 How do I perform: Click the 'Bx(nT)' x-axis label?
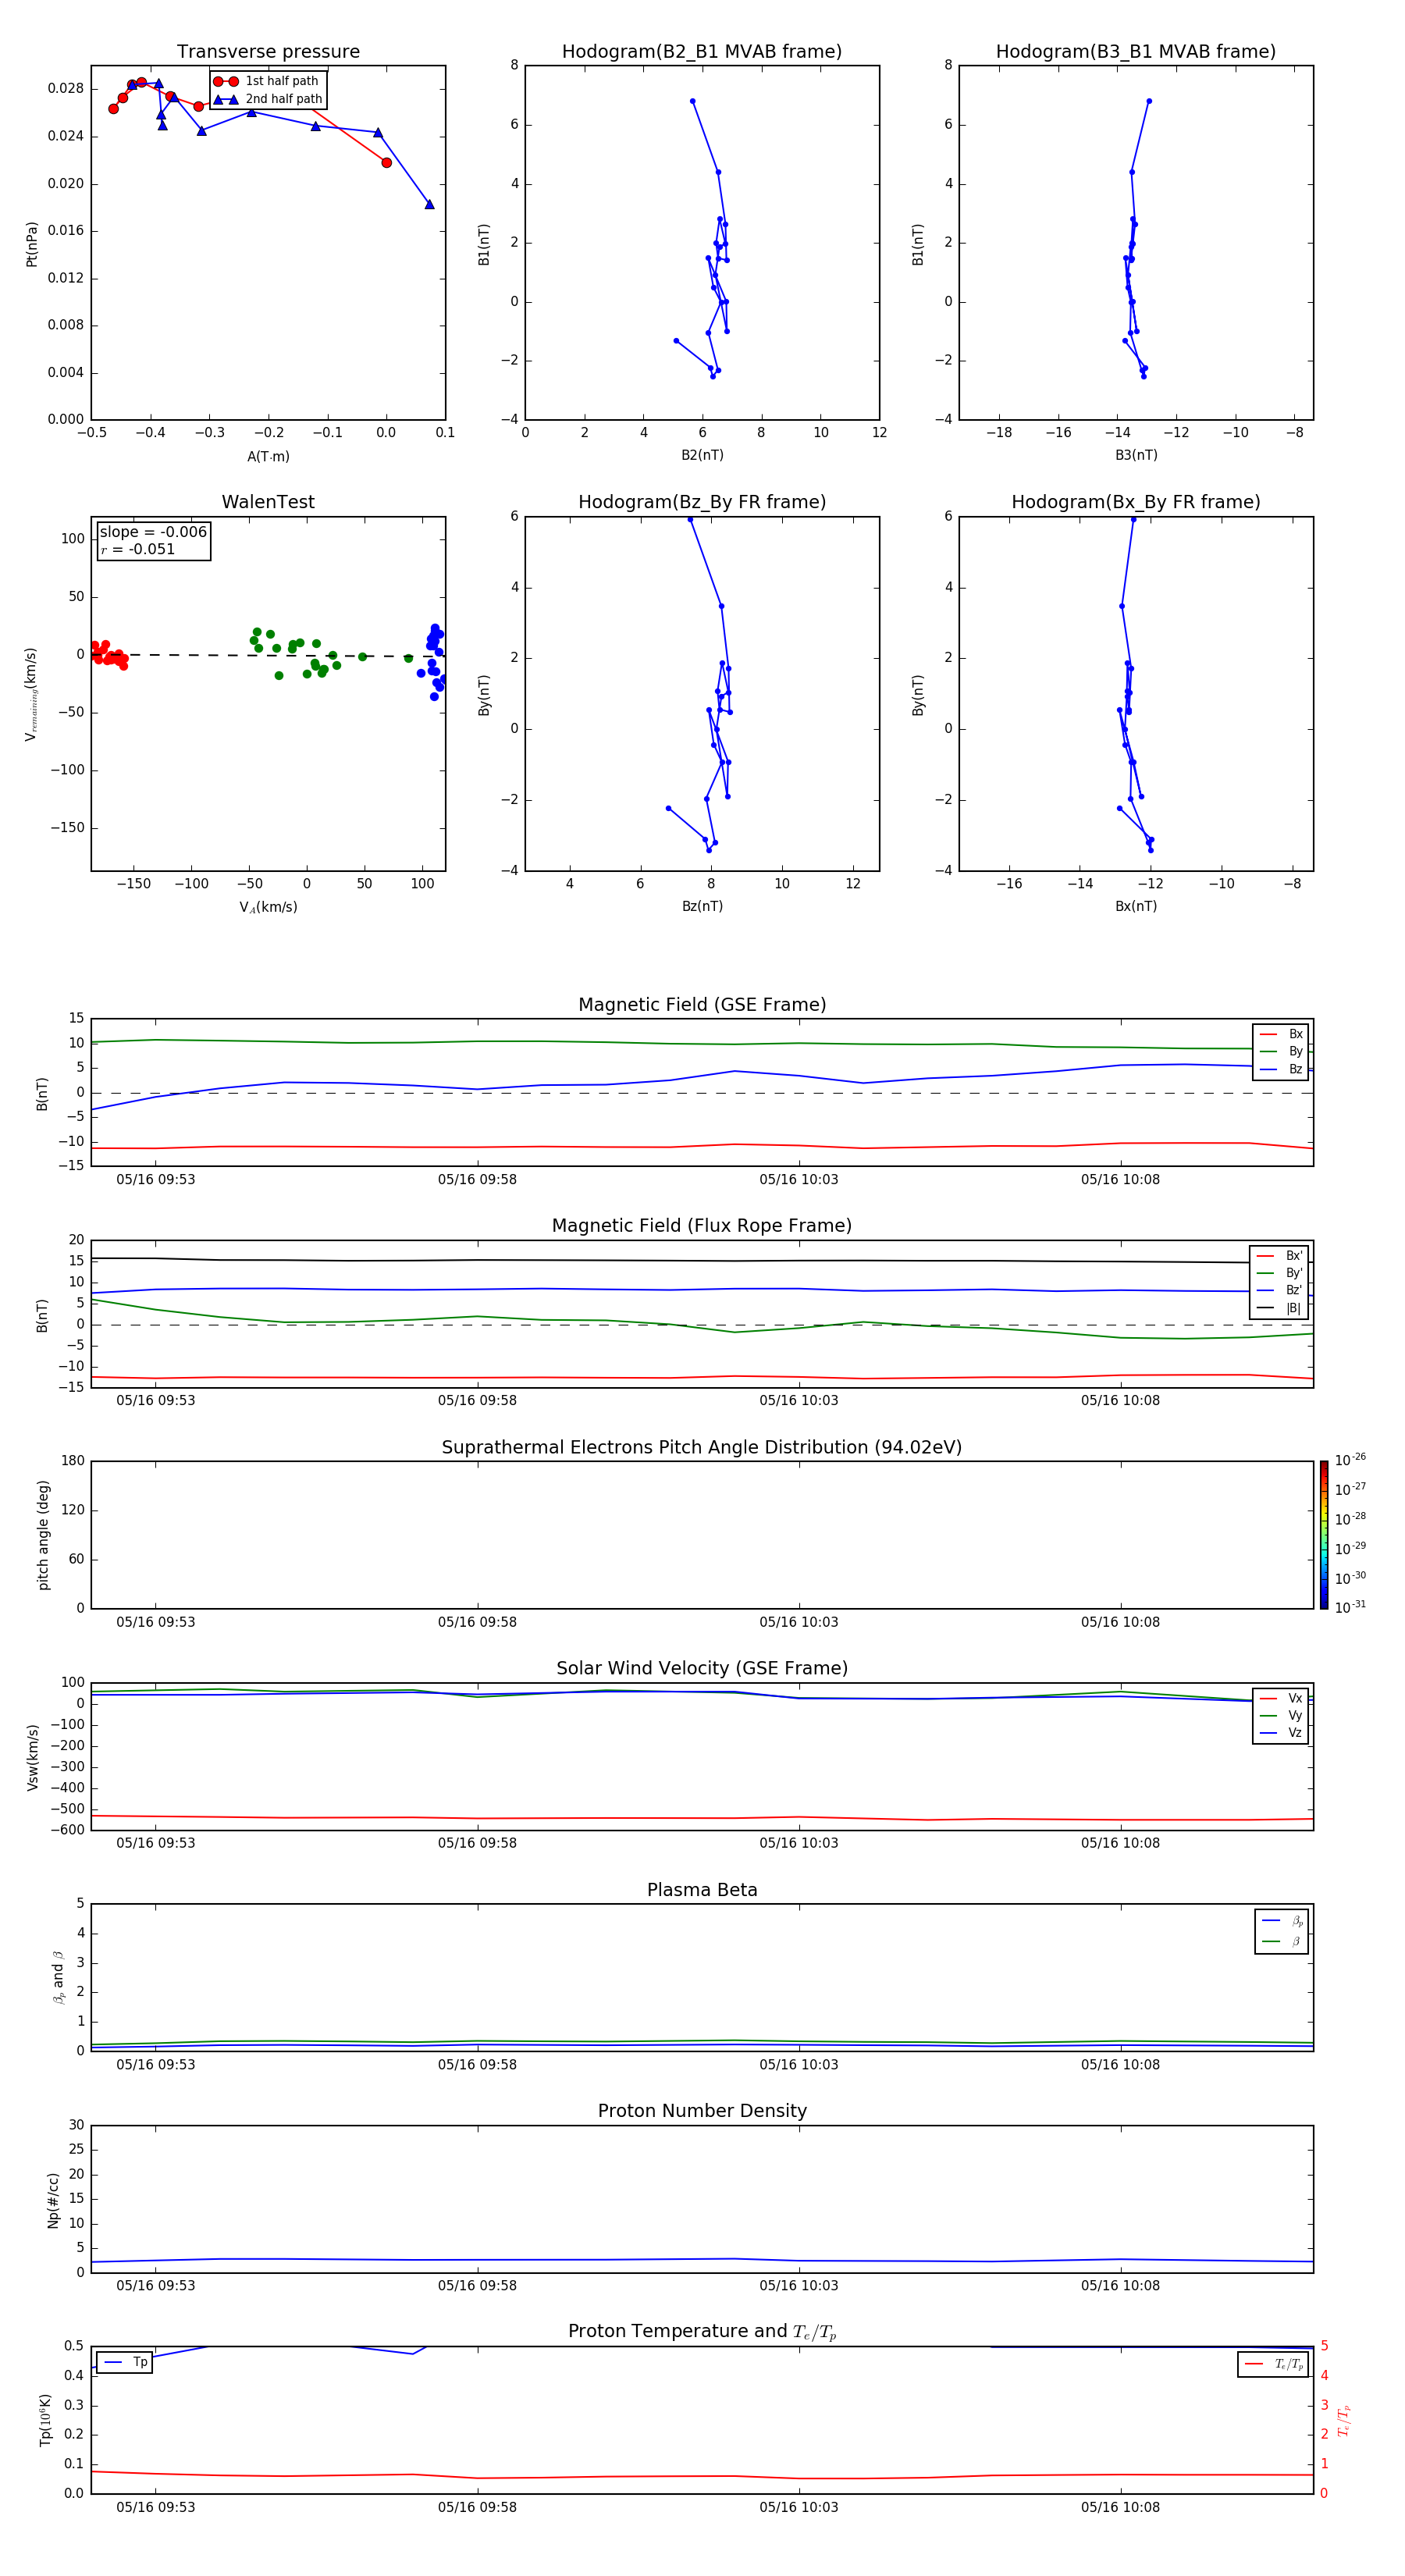pos(1136,906)
